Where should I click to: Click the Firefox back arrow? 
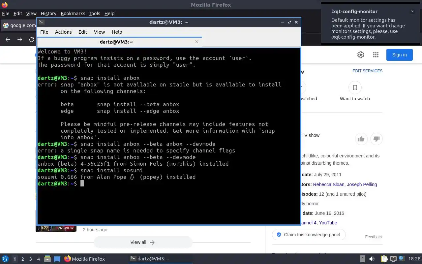click(x=8, y=40)
